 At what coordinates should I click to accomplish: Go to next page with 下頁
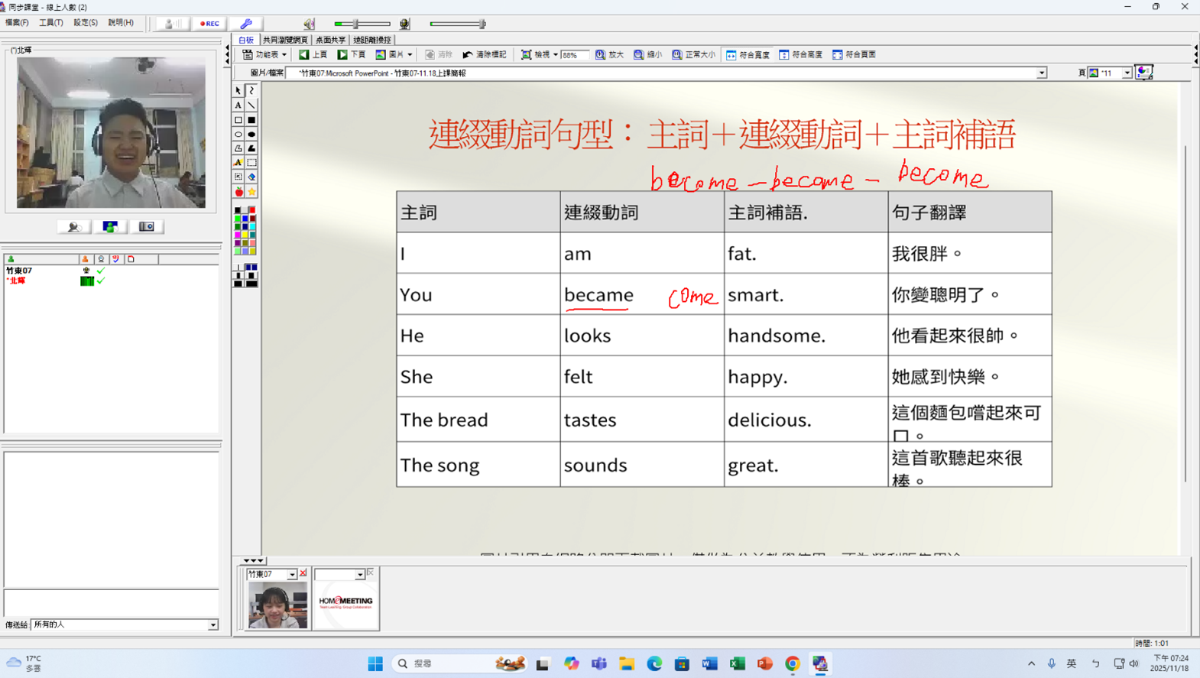tap(352, 55)
